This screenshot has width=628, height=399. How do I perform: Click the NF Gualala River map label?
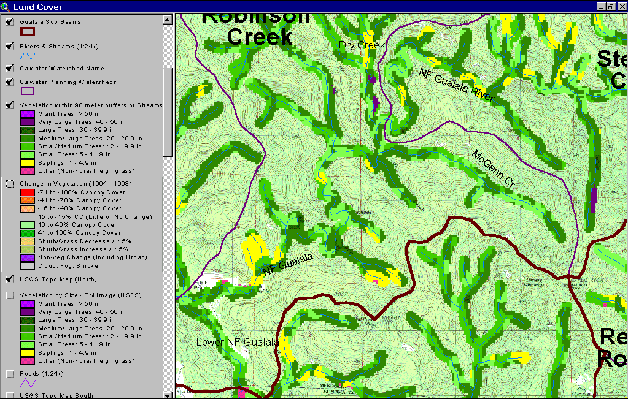point(457,85)
